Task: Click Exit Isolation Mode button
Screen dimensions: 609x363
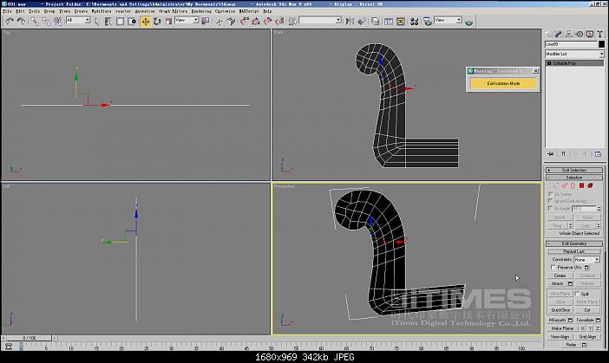Action: pyautogui.click(x=503, y=83)
